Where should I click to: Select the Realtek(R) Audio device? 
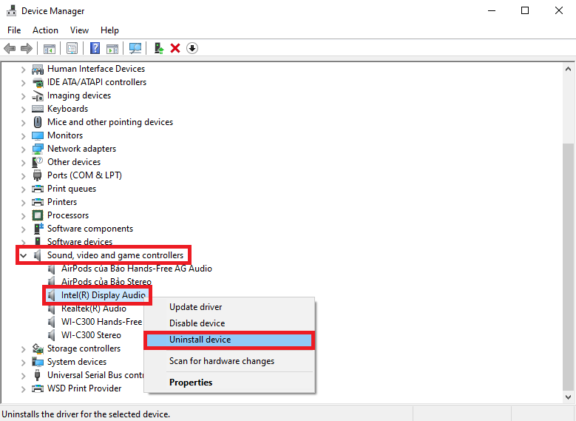(x=94, y=309)
